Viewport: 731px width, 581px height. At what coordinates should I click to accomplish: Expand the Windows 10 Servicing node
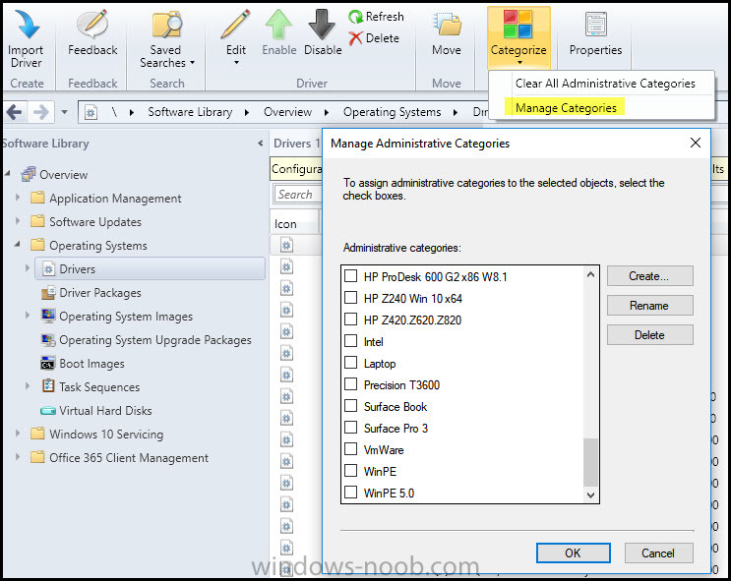coord(18,434)
